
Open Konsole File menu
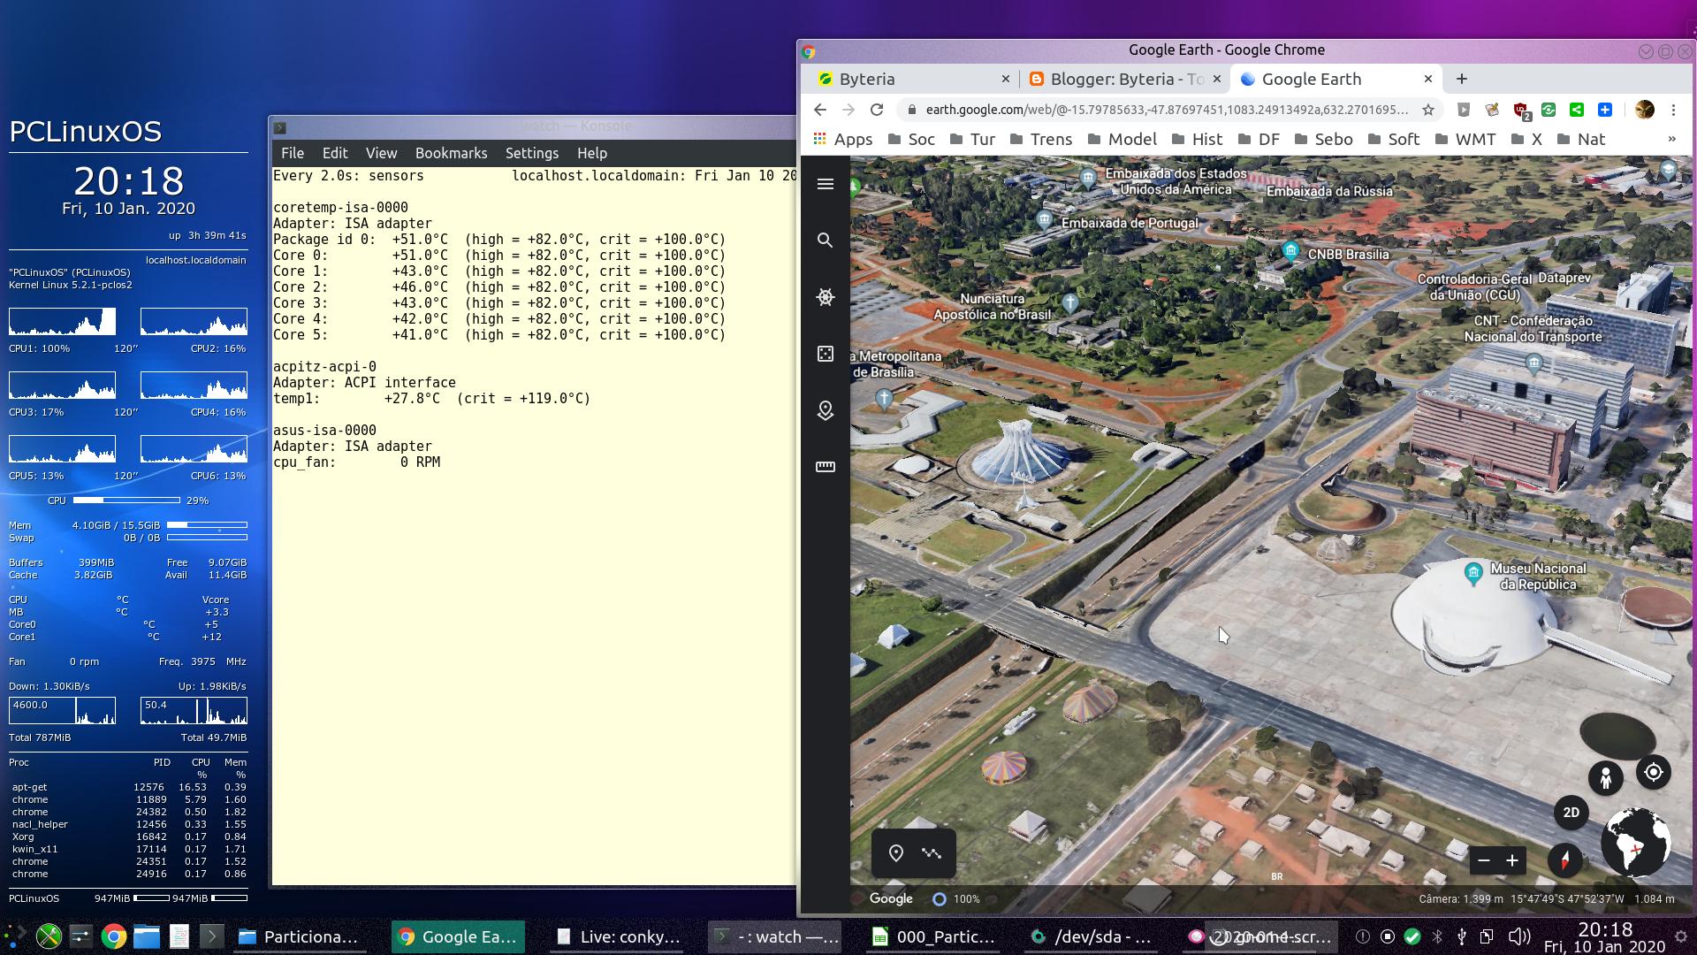coord(293,153)
